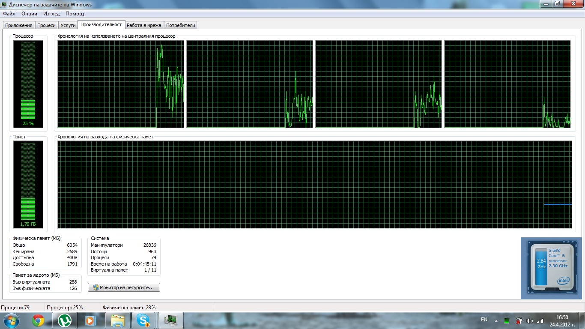Click the Достъпна value 4308
585x329 pixels.
[72, 257]
